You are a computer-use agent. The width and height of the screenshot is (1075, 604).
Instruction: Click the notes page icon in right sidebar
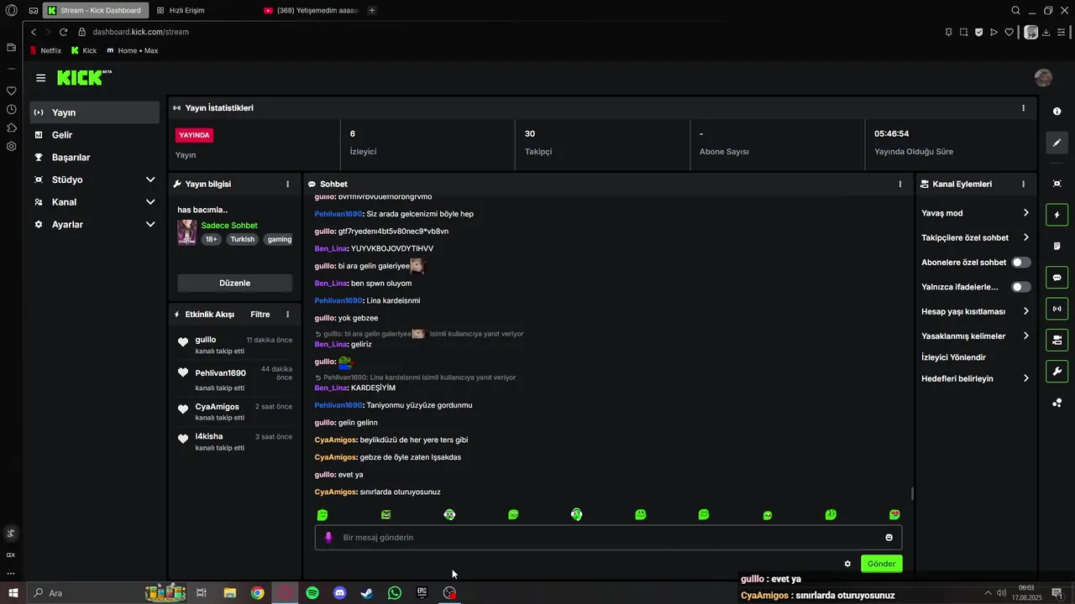(1057, 246)
